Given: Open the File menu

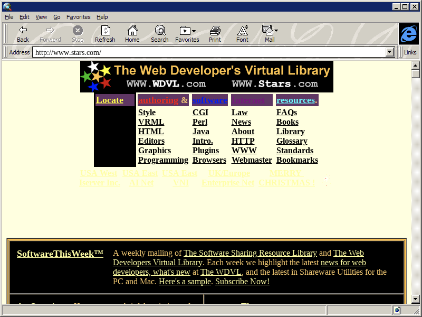Looking at the screenshot, I should pyautogui.click(x=9, y=17).
